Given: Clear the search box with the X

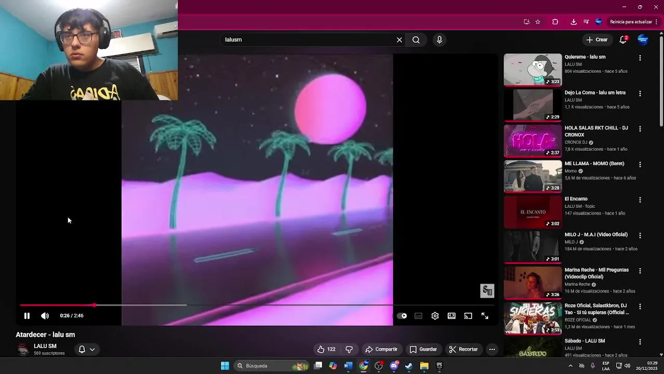Looking at the screenshot, I should tap(399, 39).
